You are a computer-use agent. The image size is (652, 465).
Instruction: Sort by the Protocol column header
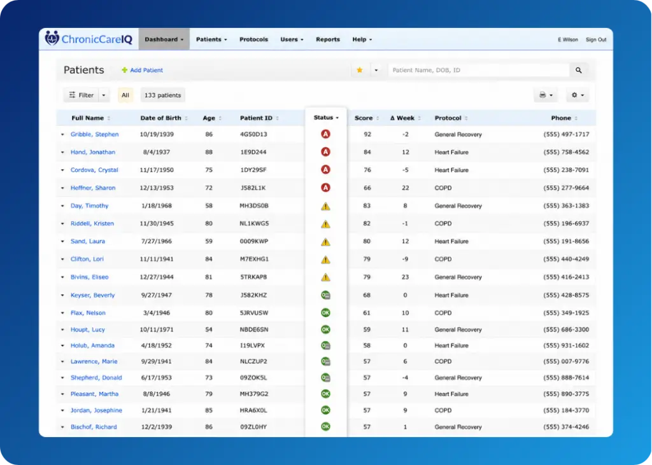point(451,118)
